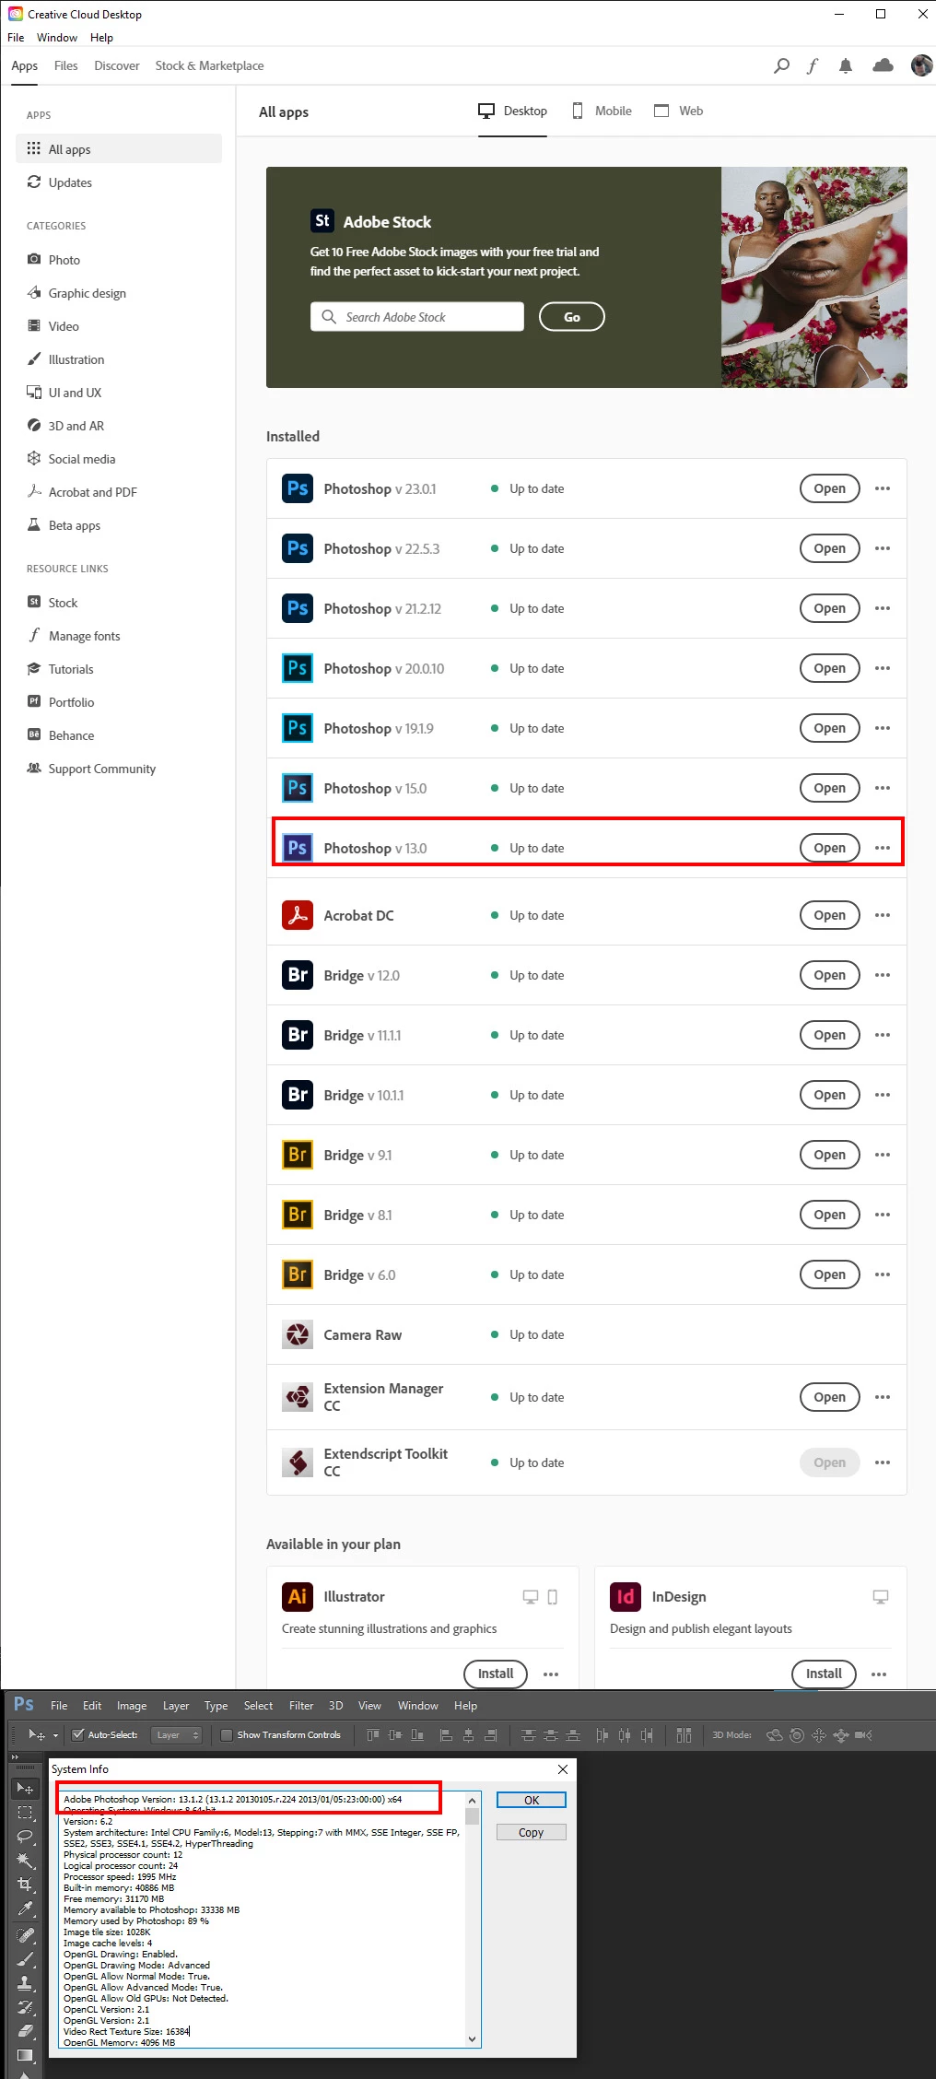Open the Photoshop v 13.0 app icon
Screen dimensions: 936x2079
point(298,848)
